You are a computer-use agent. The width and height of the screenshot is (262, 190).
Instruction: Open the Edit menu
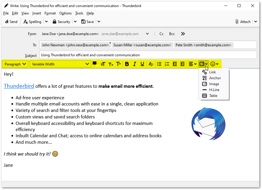pos(15,13)
